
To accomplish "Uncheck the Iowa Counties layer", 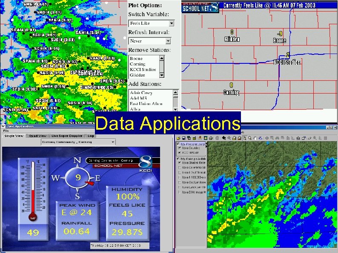I will point(180,148).
